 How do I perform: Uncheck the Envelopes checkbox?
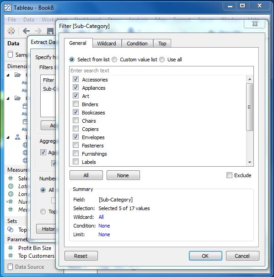point(76,137)
